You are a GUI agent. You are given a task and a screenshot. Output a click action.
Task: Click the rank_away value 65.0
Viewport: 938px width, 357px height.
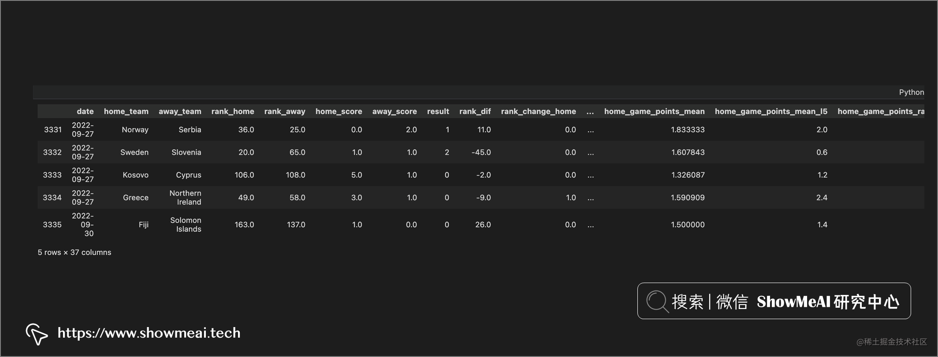click(x=298, y=152)
